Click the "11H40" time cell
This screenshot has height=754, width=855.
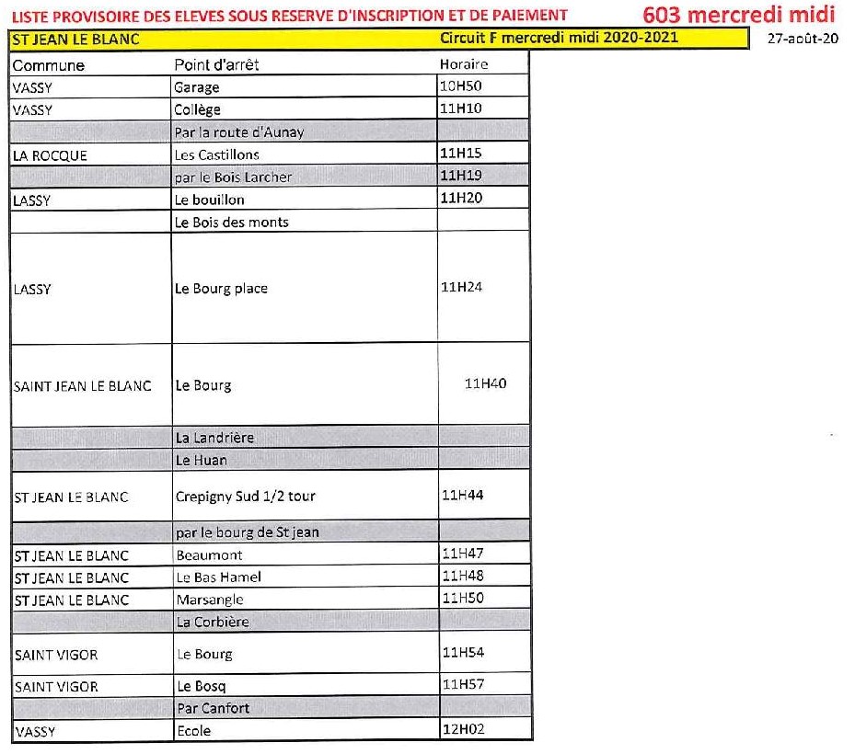[485, 383]
